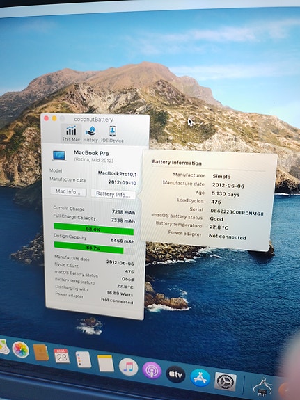
Task: Click the current charge value 7218 mAh
Action: coord(123,212)
